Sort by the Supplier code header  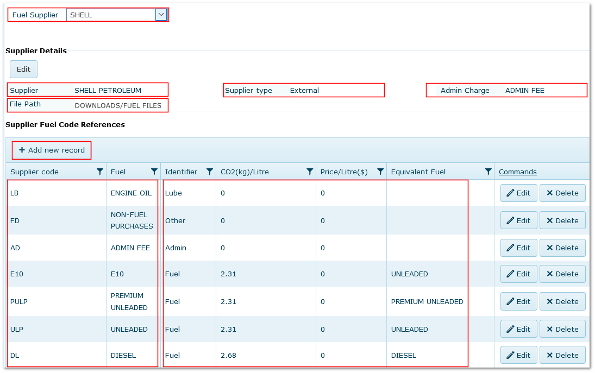tap(35, 172)
